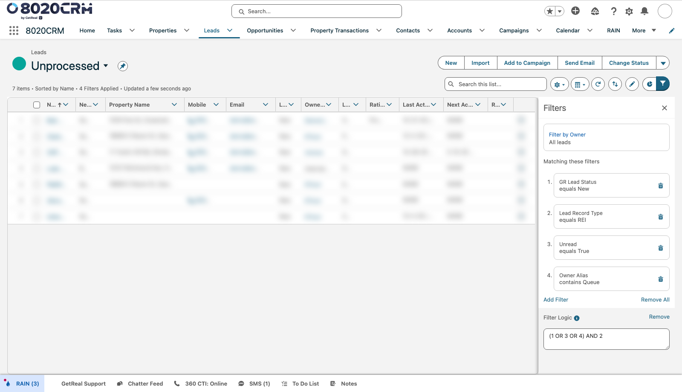Expand the Leads nav menu chevron

[x=230, y=30]
